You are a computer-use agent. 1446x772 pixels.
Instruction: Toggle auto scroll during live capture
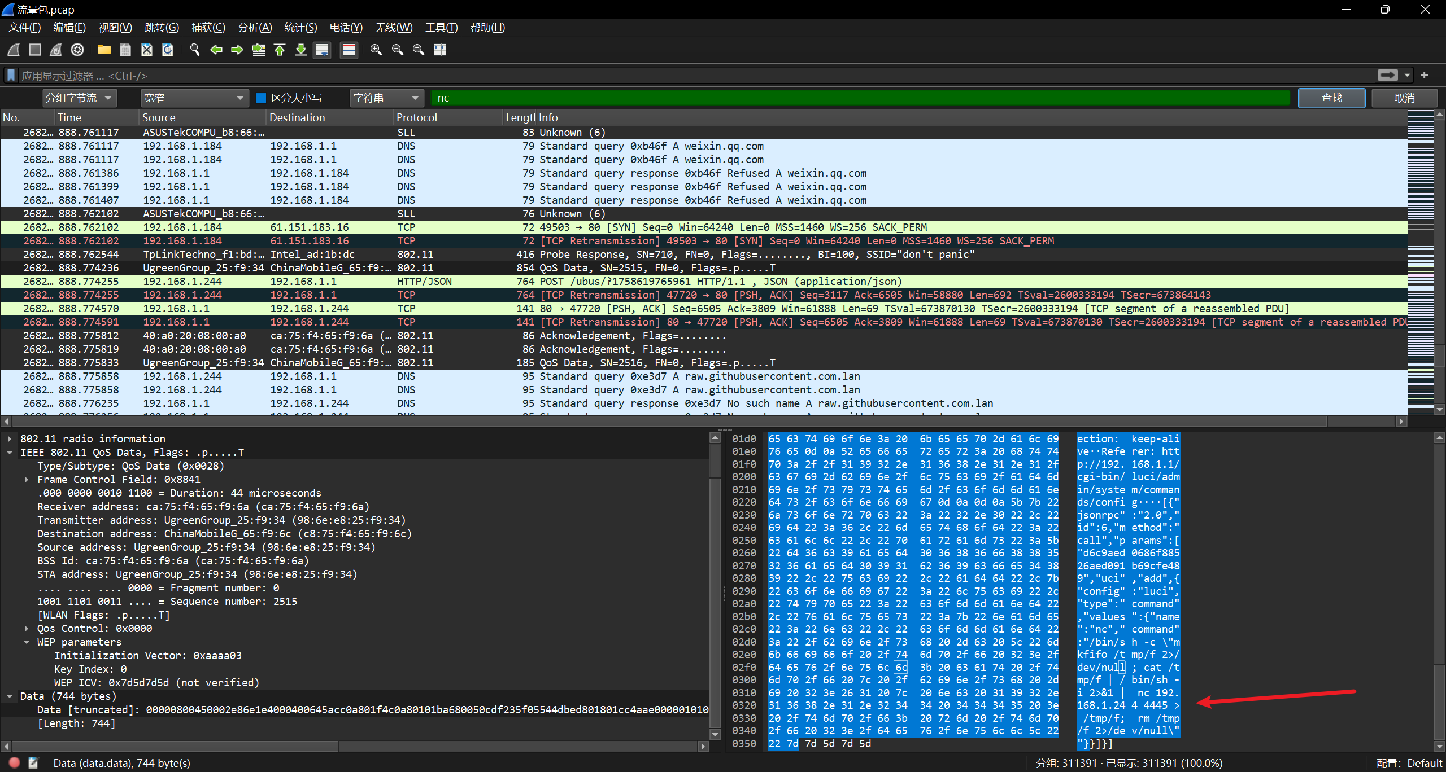[322, 50]
